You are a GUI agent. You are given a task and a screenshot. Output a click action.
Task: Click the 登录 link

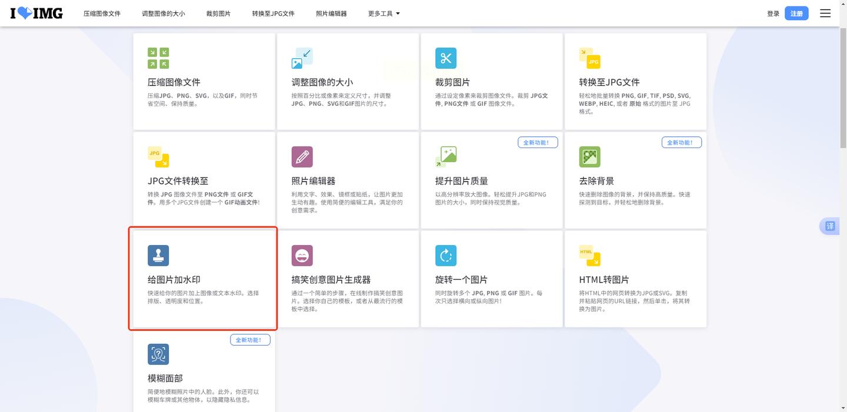(x=773, y=13)
